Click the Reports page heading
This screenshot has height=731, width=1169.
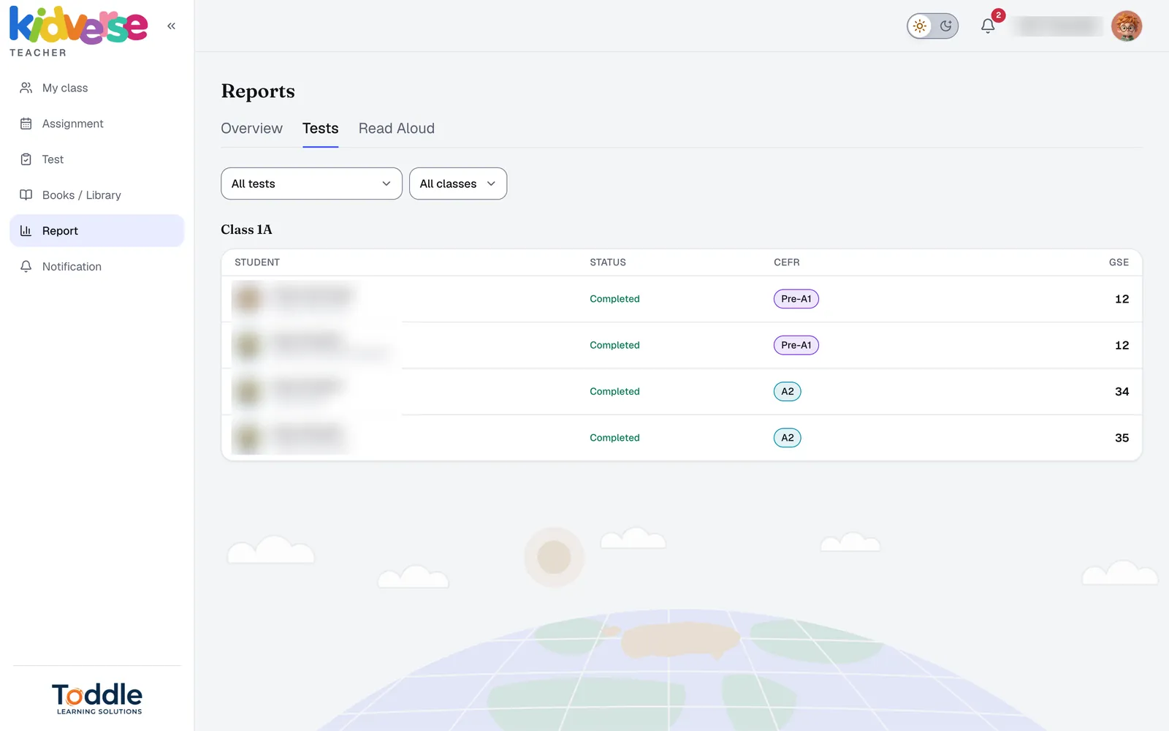tap(258, 91)
